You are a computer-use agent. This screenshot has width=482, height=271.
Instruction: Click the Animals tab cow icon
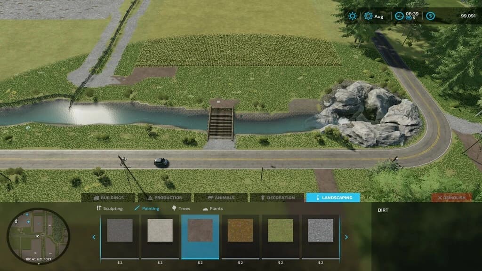210,198
